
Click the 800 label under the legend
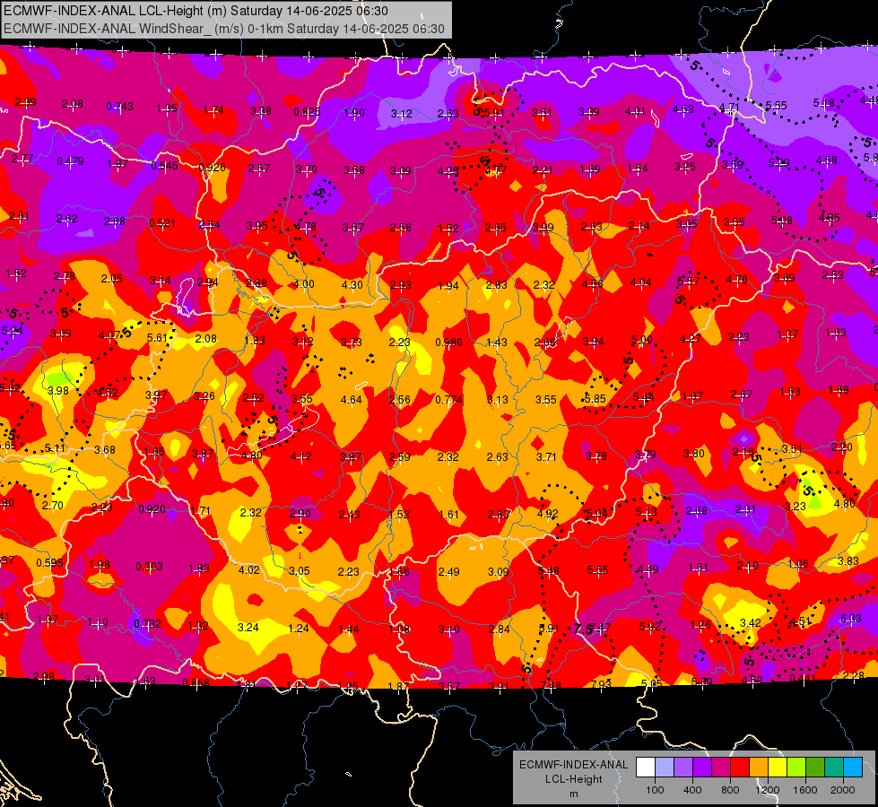730,790
